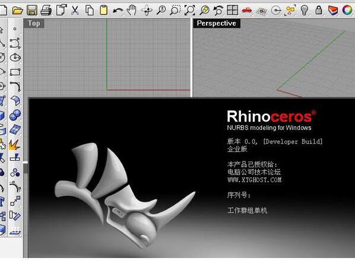Image resolution: width=355 pixels, height=261 pixels.
Task: Click the red car Set View icon
Action: point(247,10)
